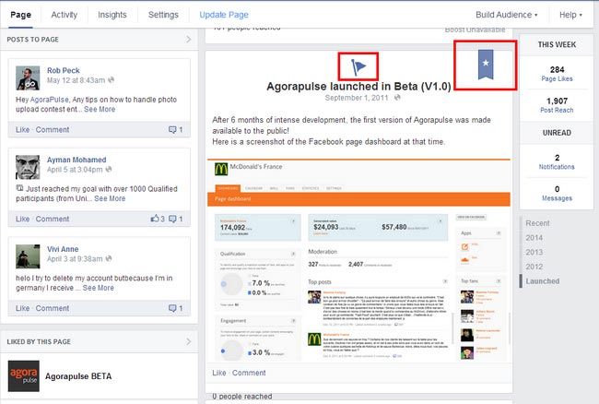Screen dimensions: 599x404
Task: Click the blue milestone flag icon
Action: 358,67
